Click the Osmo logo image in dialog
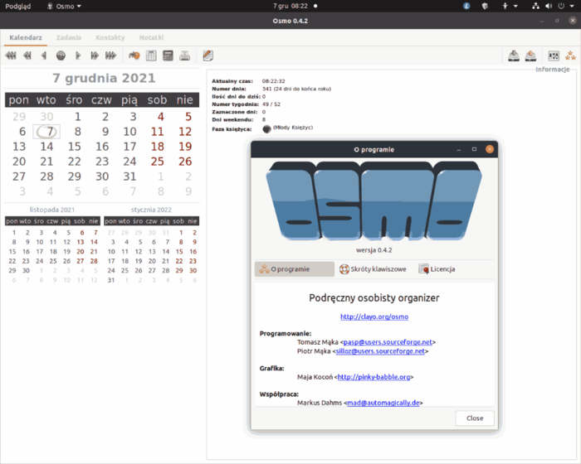 (373, 201)
